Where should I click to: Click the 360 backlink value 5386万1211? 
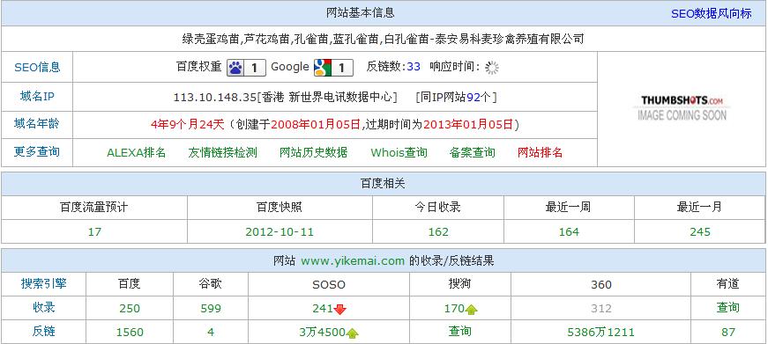click(x=601, y=333)
